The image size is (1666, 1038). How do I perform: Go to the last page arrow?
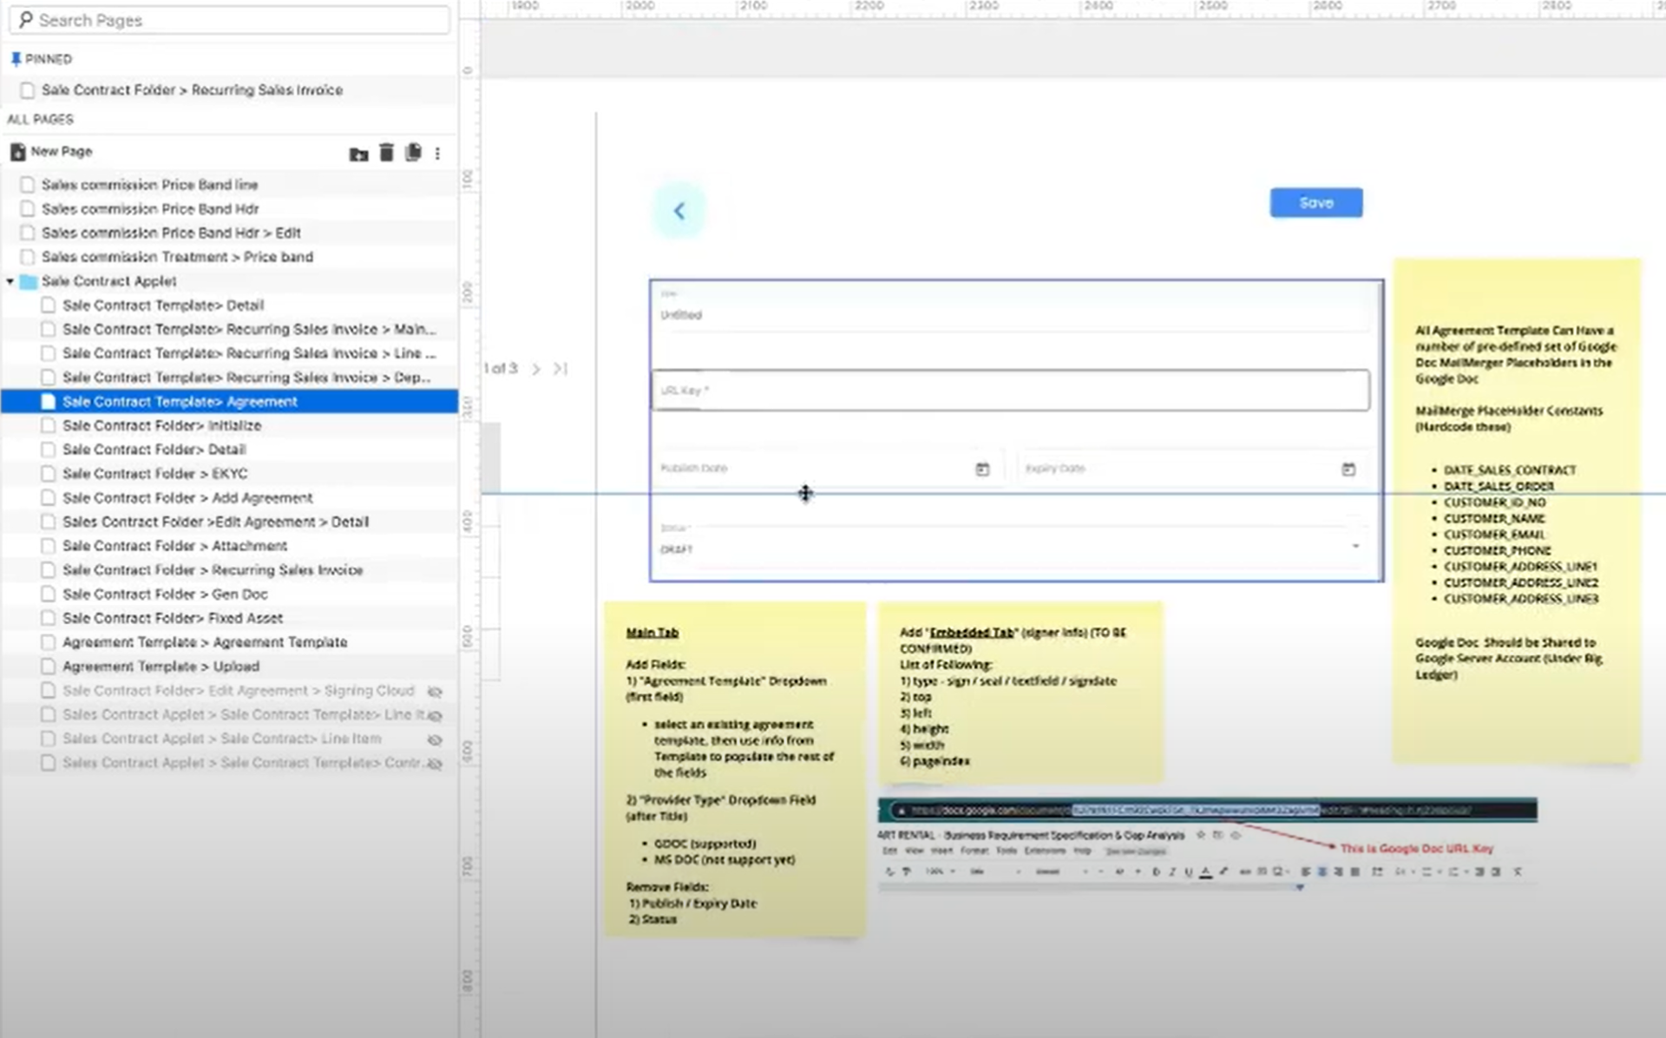tap(561, 369)
